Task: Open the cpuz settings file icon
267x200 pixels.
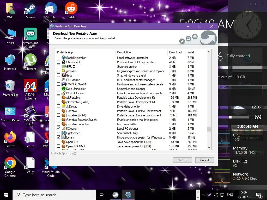Action: point(31,140)
